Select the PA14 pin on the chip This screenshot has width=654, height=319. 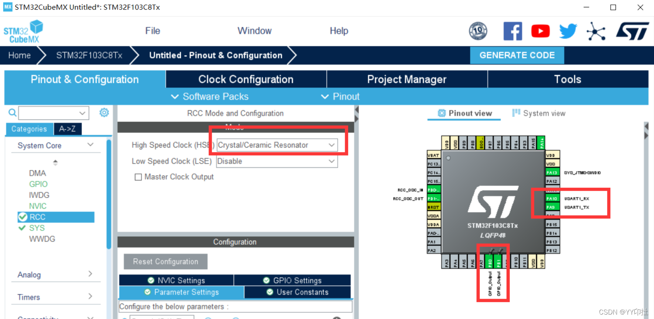[541, 143]
